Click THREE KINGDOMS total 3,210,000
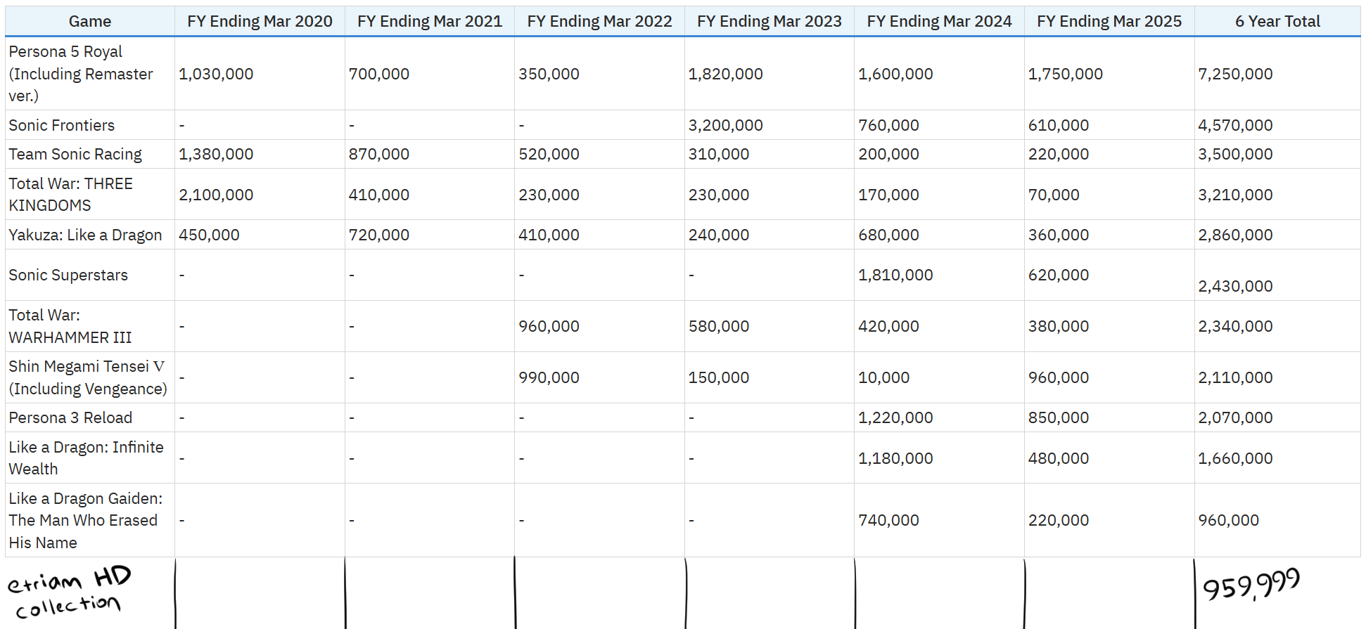 tap(1235, 195)
